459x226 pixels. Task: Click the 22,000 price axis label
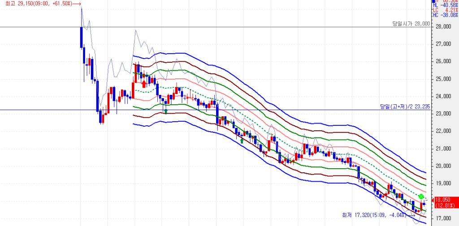pyautogui.click(x=442, y=131)
